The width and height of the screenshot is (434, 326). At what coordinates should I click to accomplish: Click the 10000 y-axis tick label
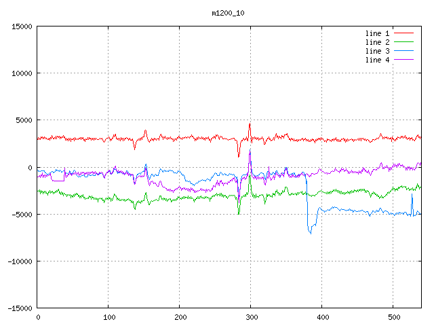tap(22, 73)
